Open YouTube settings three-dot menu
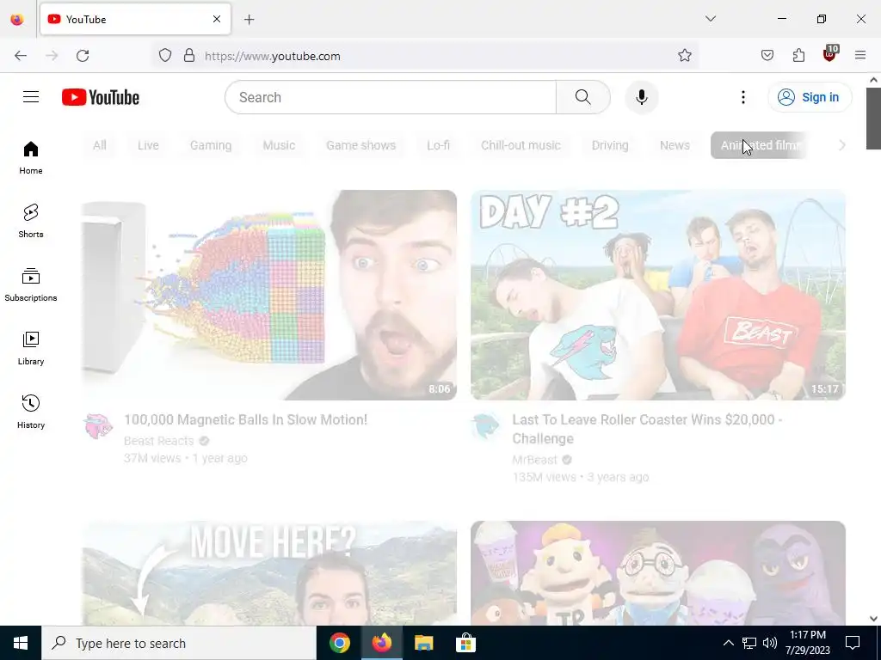 pos(742,97)
